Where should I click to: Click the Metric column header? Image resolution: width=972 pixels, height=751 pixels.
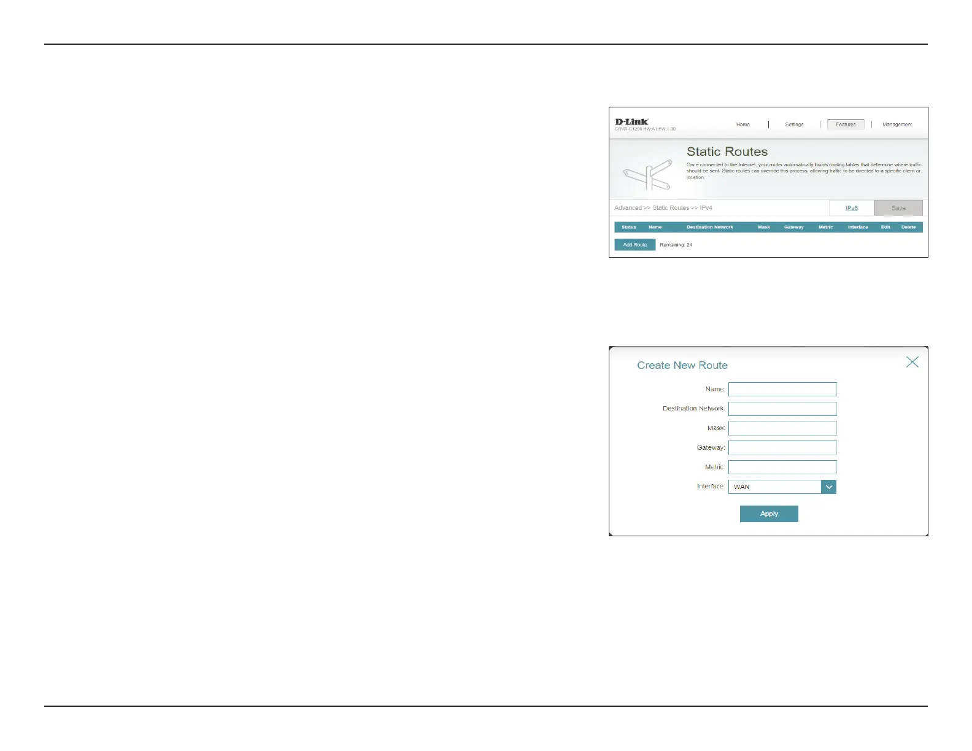[826, 227]
